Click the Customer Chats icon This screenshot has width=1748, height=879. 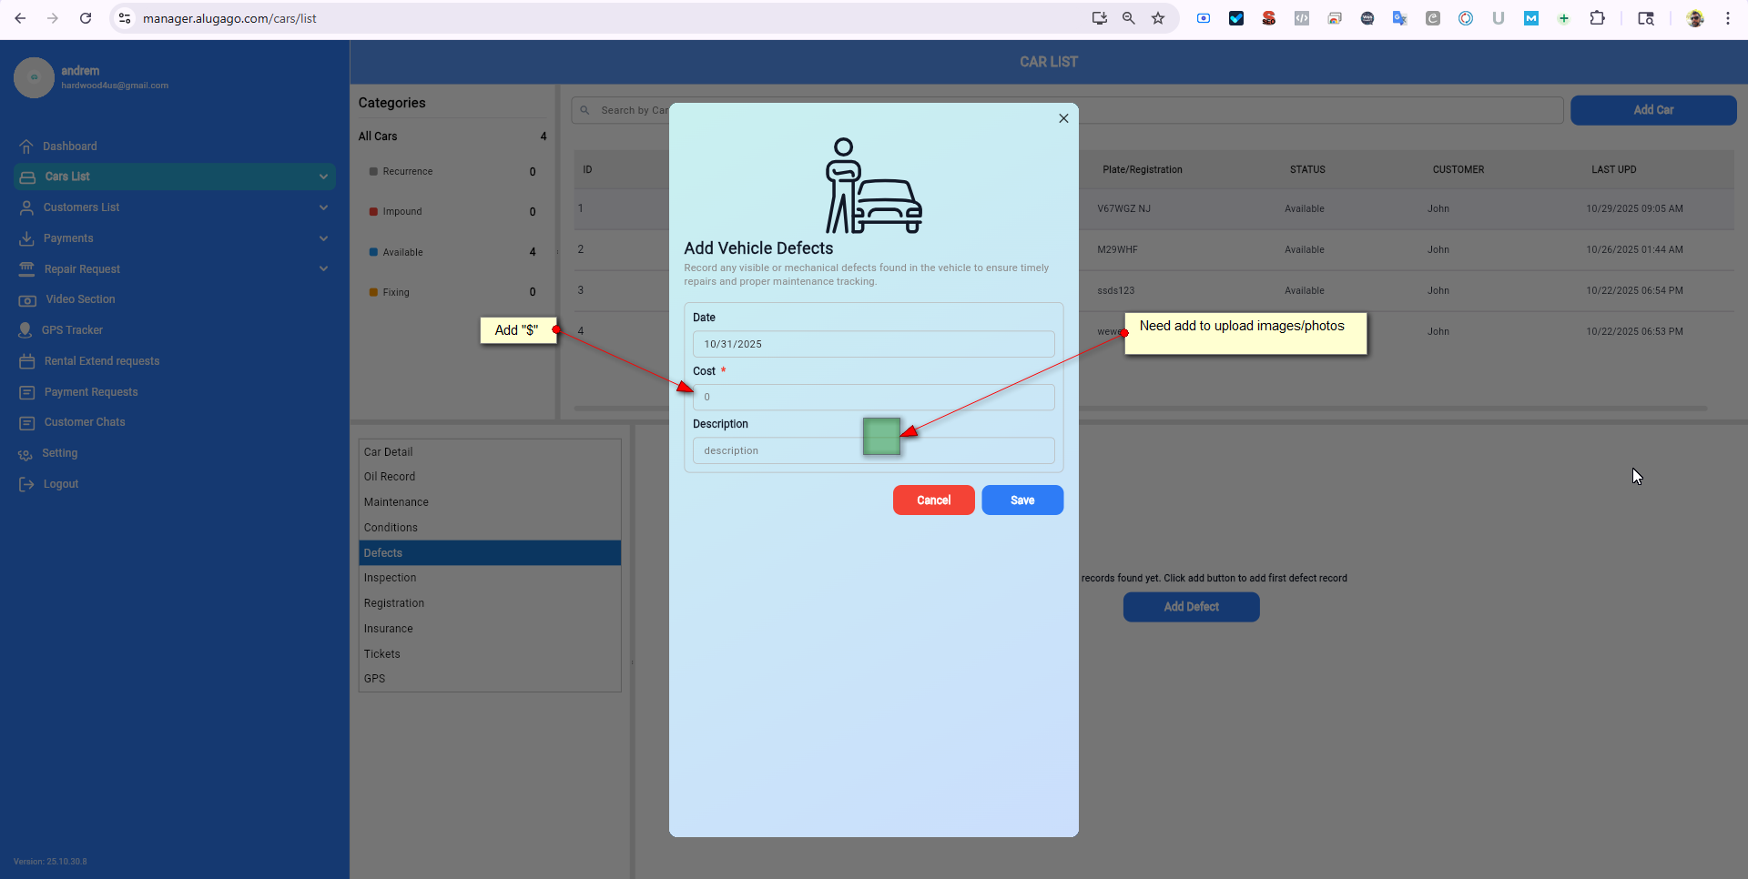(27, 423)
